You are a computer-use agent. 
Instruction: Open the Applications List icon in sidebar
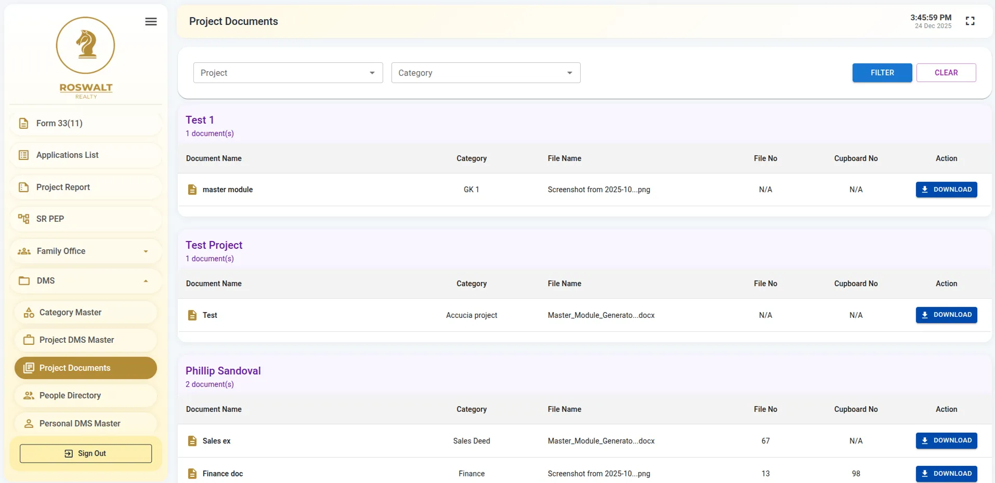(24, 155)
